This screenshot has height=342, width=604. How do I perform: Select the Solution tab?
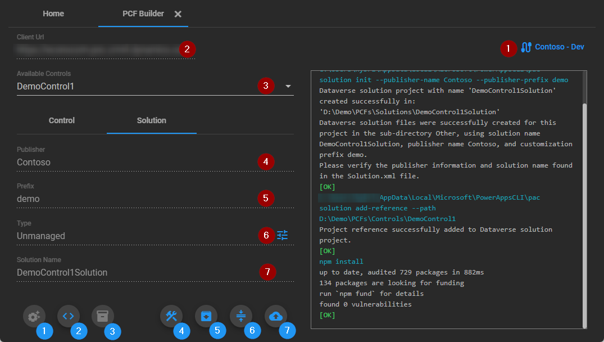tap(152, 120)
